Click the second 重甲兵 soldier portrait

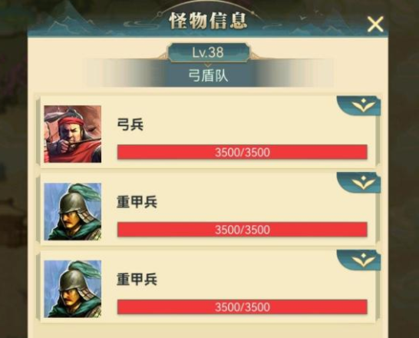[73, 289]
